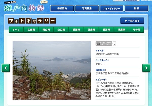Open 写真募集 navigation button
Viewport: 152px width, 106px height.
tap(87, 9)
